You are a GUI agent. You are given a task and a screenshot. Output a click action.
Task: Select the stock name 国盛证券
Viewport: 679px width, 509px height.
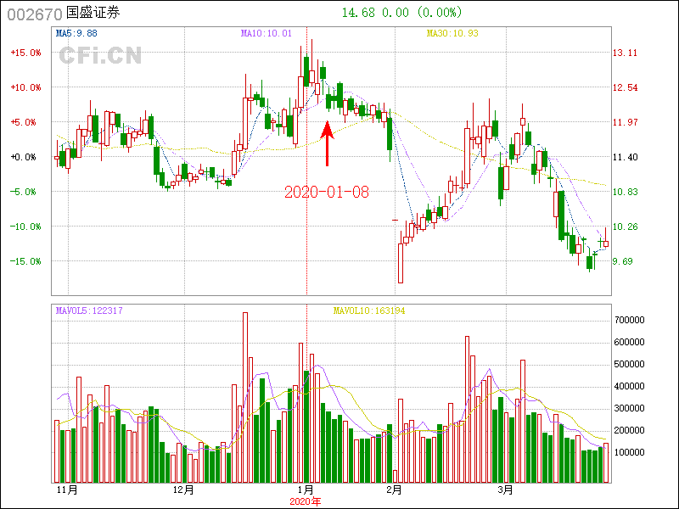coord(93,13)
